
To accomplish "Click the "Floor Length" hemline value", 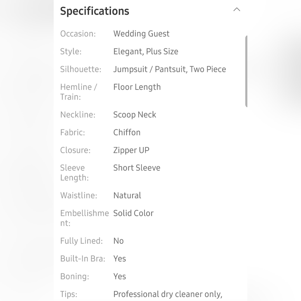I will [x=137, y=87].
